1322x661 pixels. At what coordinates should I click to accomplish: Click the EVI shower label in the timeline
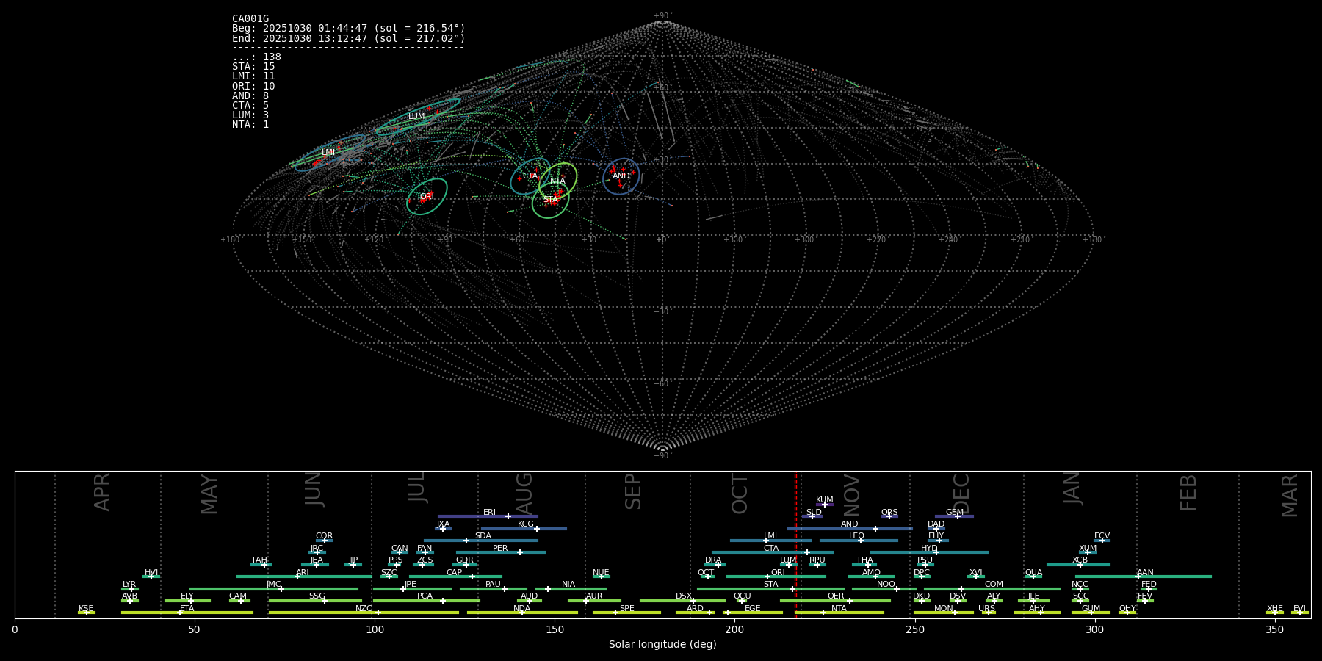click(1299, 609)
